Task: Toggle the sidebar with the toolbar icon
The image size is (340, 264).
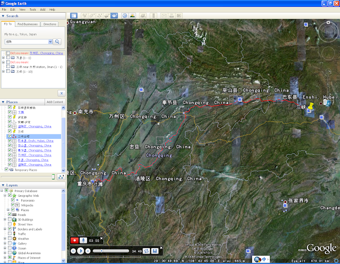Action: pyautogui.click(x=74, y=16)
